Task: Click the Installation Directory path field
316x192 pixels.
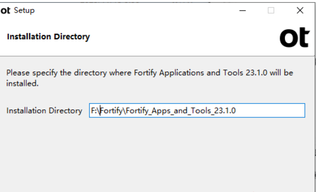Action: click(197, 110)
